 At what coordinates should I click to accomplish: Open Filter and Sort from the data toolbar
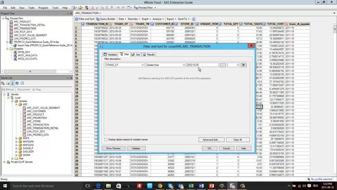[85, 19]
